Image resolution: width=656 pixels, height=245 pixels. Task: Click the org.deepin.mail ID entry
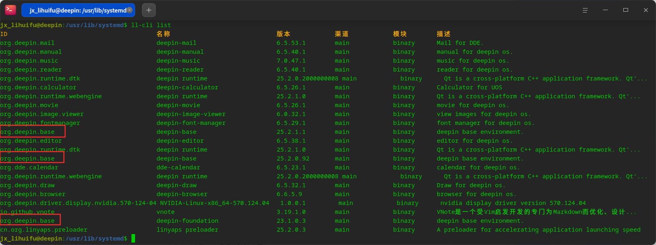[x=27, y=43]
